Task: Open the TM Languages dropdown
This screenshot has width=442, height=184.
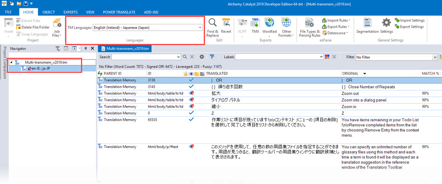Action: pos(200,27)
